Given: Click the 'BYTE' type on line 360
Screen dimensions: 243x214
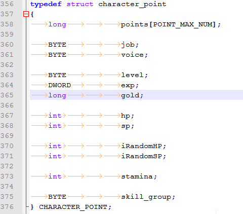Looking at the screenshot, I should pyautogui.click(x=57, y=45).
